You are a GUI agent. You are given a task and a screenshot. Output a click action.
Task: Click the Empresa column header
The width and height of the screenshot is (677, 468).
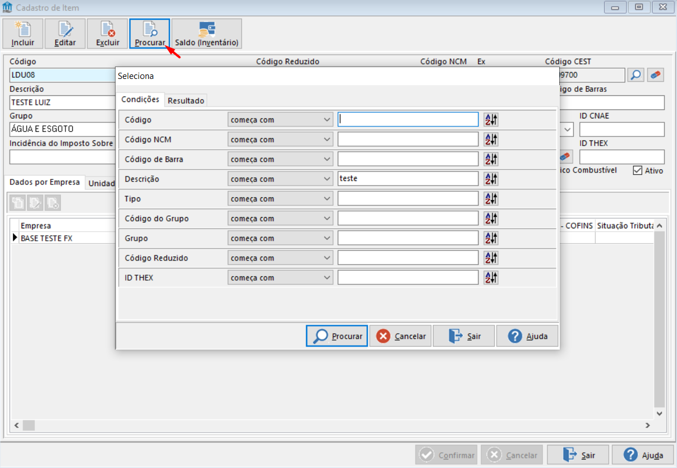(67, 226)
